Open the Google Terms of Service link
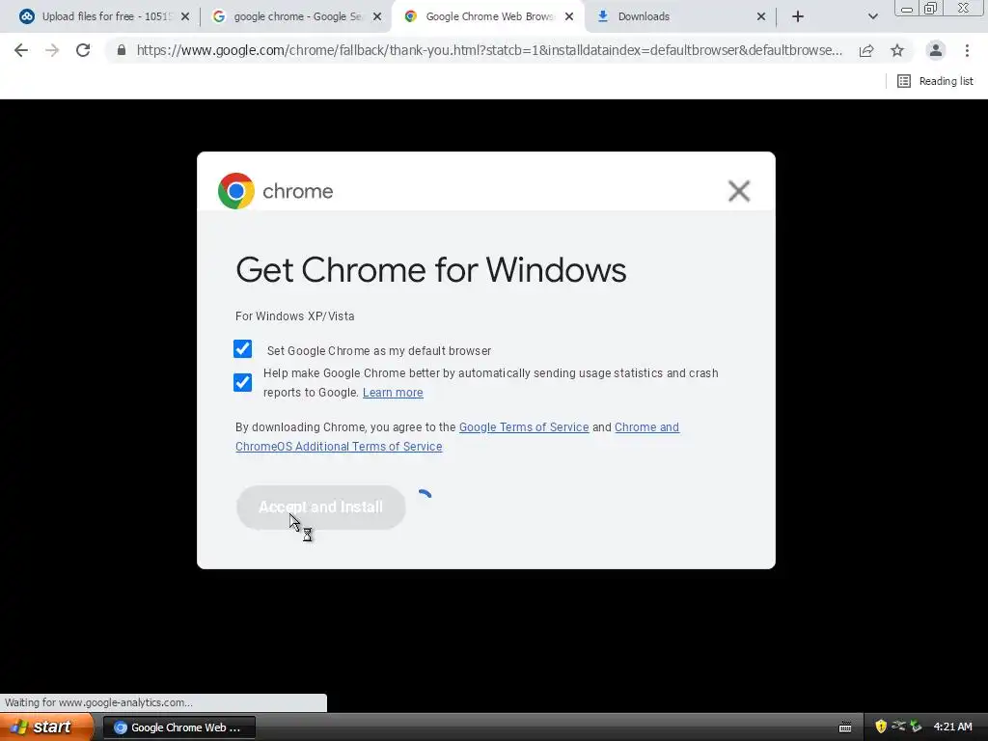Screen dimensions: 988x741 click(524, 426)
